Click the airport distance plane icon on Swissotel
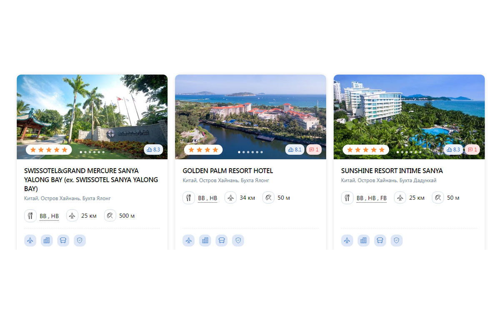The image size is (500, 333). coord(72,216)
